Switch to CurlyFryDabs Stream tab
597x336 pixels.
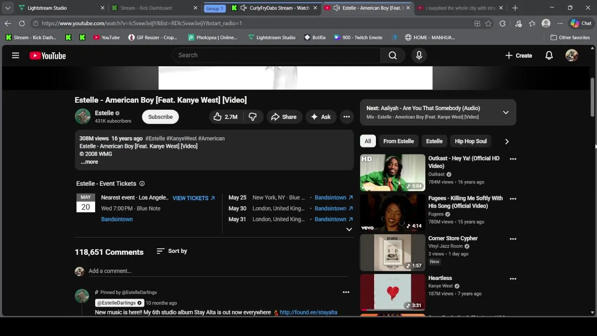click(x=275, y=8)
